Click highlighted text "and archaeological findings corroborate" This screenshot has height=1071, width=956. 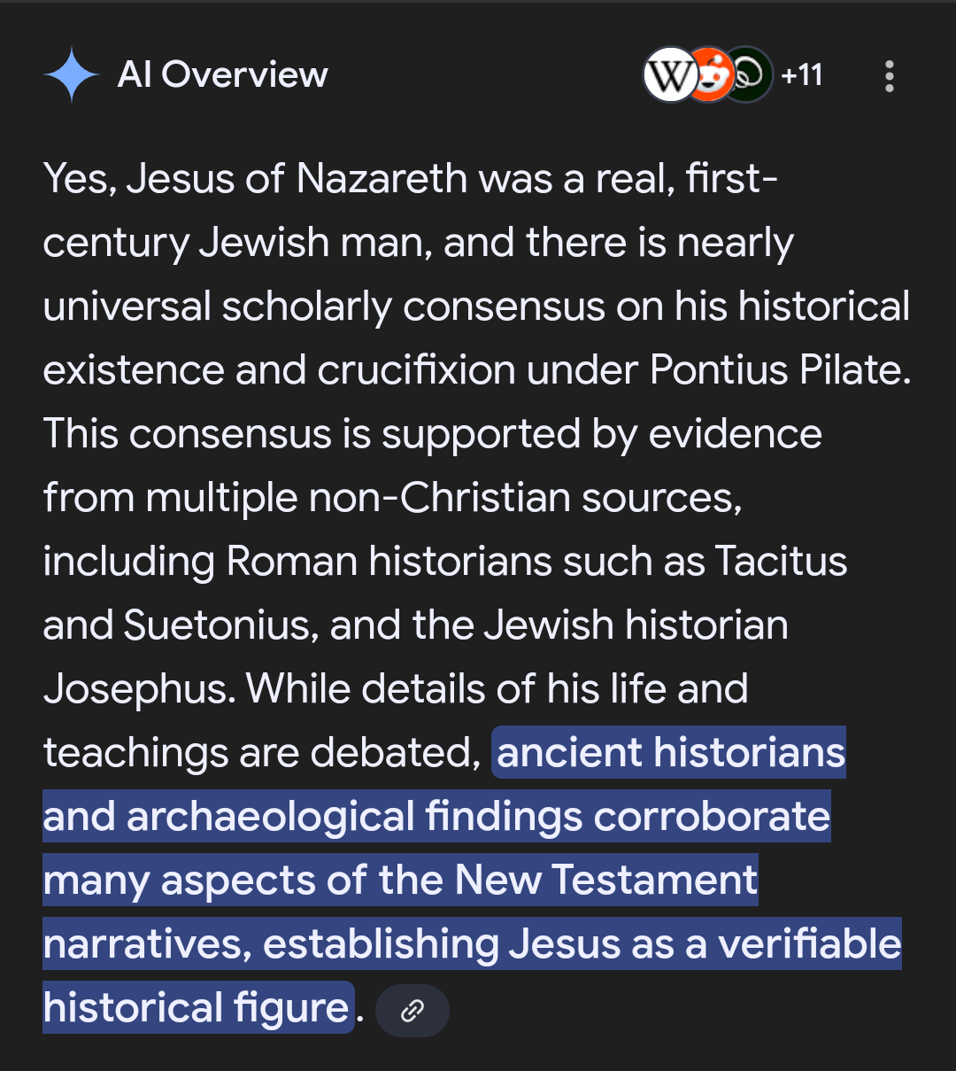tap(436, 817)
